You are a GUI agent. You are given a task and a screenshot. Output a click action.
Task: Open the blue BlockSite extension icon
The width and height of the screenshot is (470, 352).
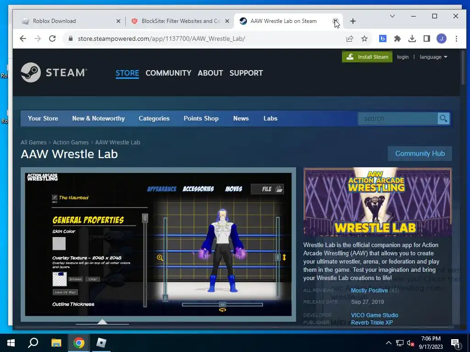382,38
